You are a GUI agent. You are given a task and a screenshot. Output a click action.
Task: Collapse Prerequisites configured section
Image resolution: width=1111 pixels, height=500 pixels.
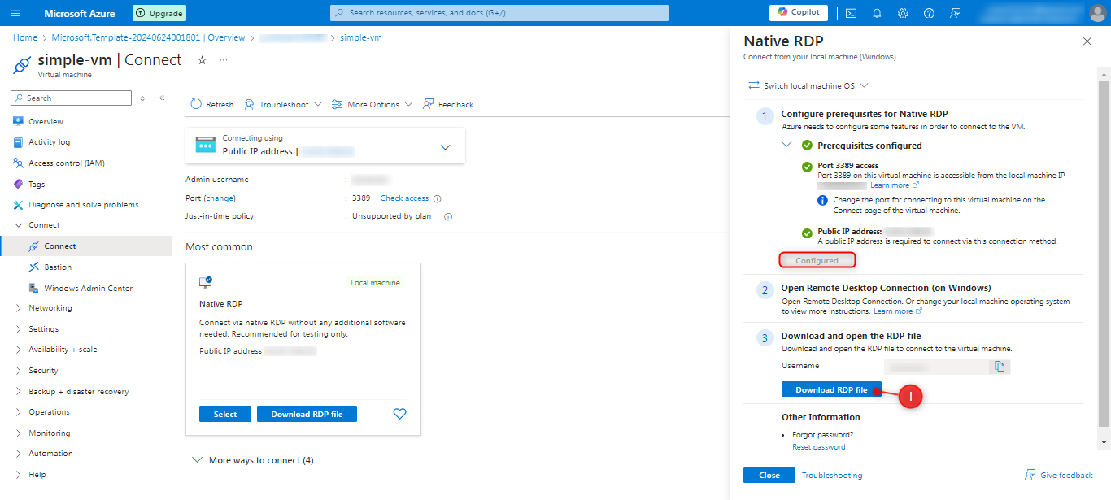[786, 145]
